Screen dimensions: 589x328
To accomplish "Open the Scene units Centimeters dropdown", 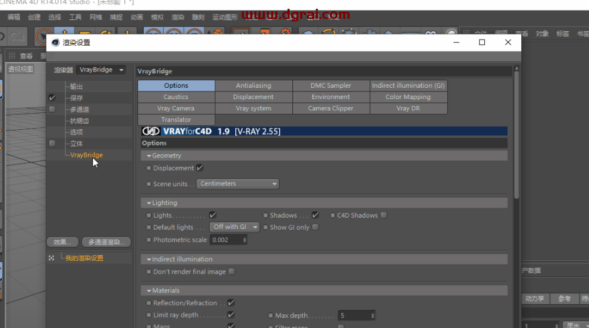I will 238,184.
